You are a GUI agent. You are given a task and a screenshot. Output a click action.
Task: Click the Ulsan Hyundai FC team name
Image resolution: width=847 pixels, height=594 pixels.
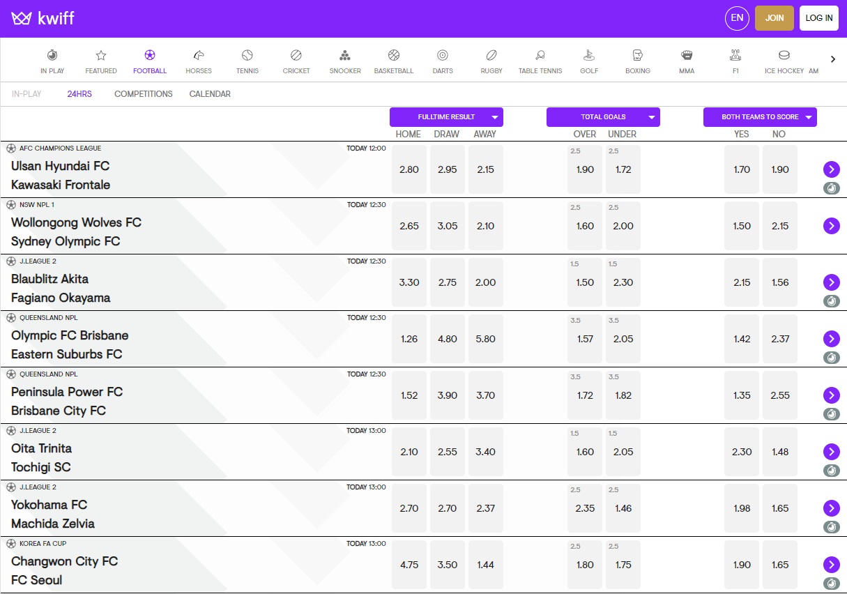(60, 166)
